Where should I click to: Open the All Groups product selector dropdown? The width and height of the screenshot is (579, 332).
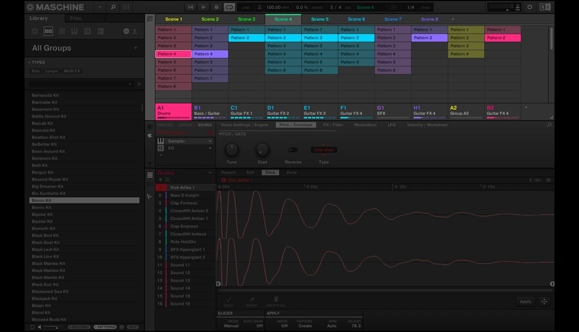pyautogui.click(x=136, y=48)
